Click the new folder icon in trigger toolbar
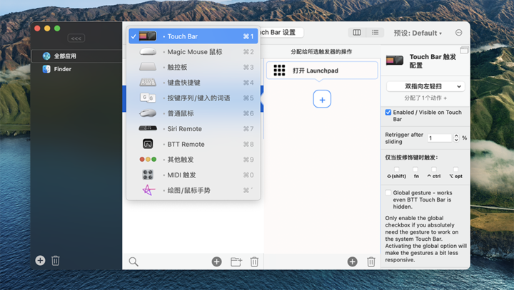This screenshot has height=290, width=514. [x=236, y=261]
